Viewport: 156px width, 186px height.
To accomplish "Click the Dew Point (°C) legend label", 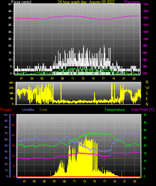I will coord(143,110).
